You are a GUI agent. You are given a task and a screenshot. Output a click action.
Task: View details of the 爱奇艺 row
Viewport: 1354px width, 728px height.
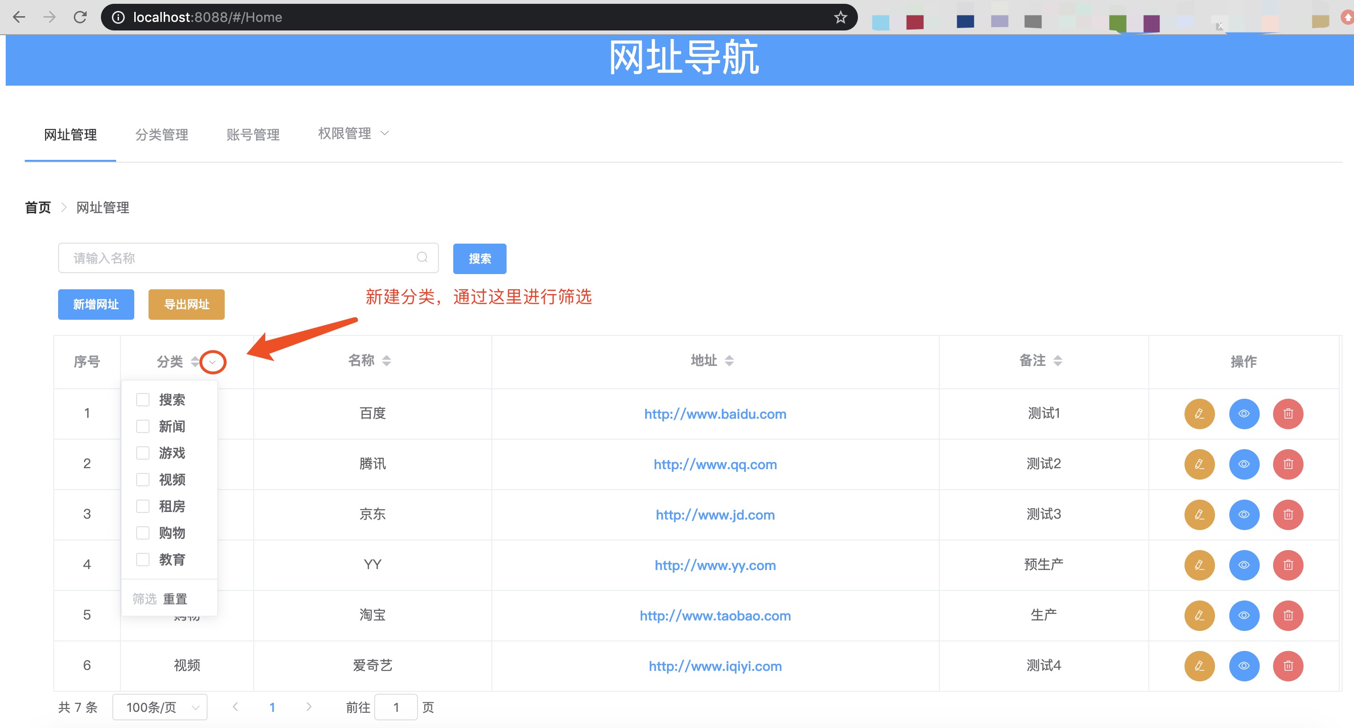(1244, 666)
